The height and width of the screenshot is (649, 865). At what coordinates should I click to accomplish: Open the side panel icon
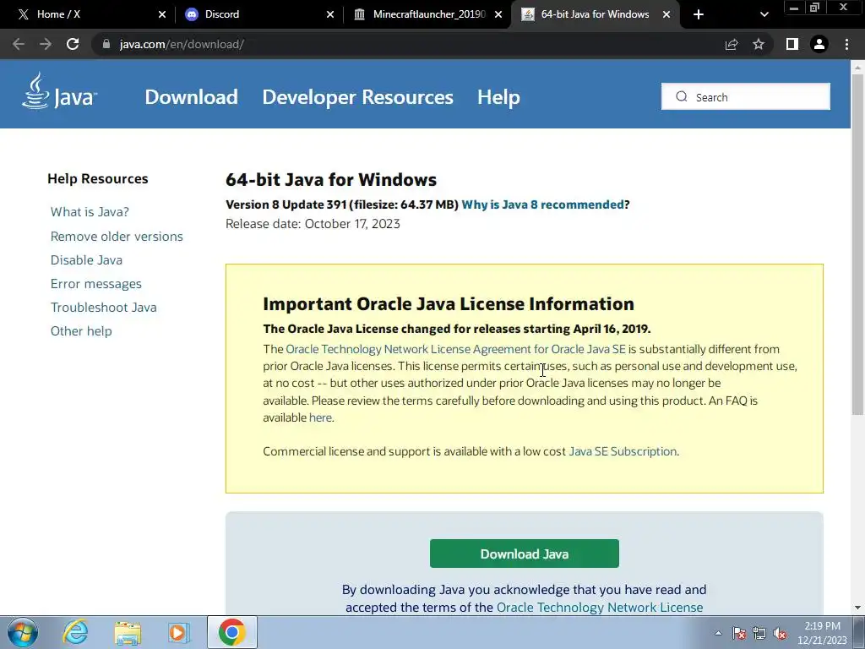(x=792, y=44)
